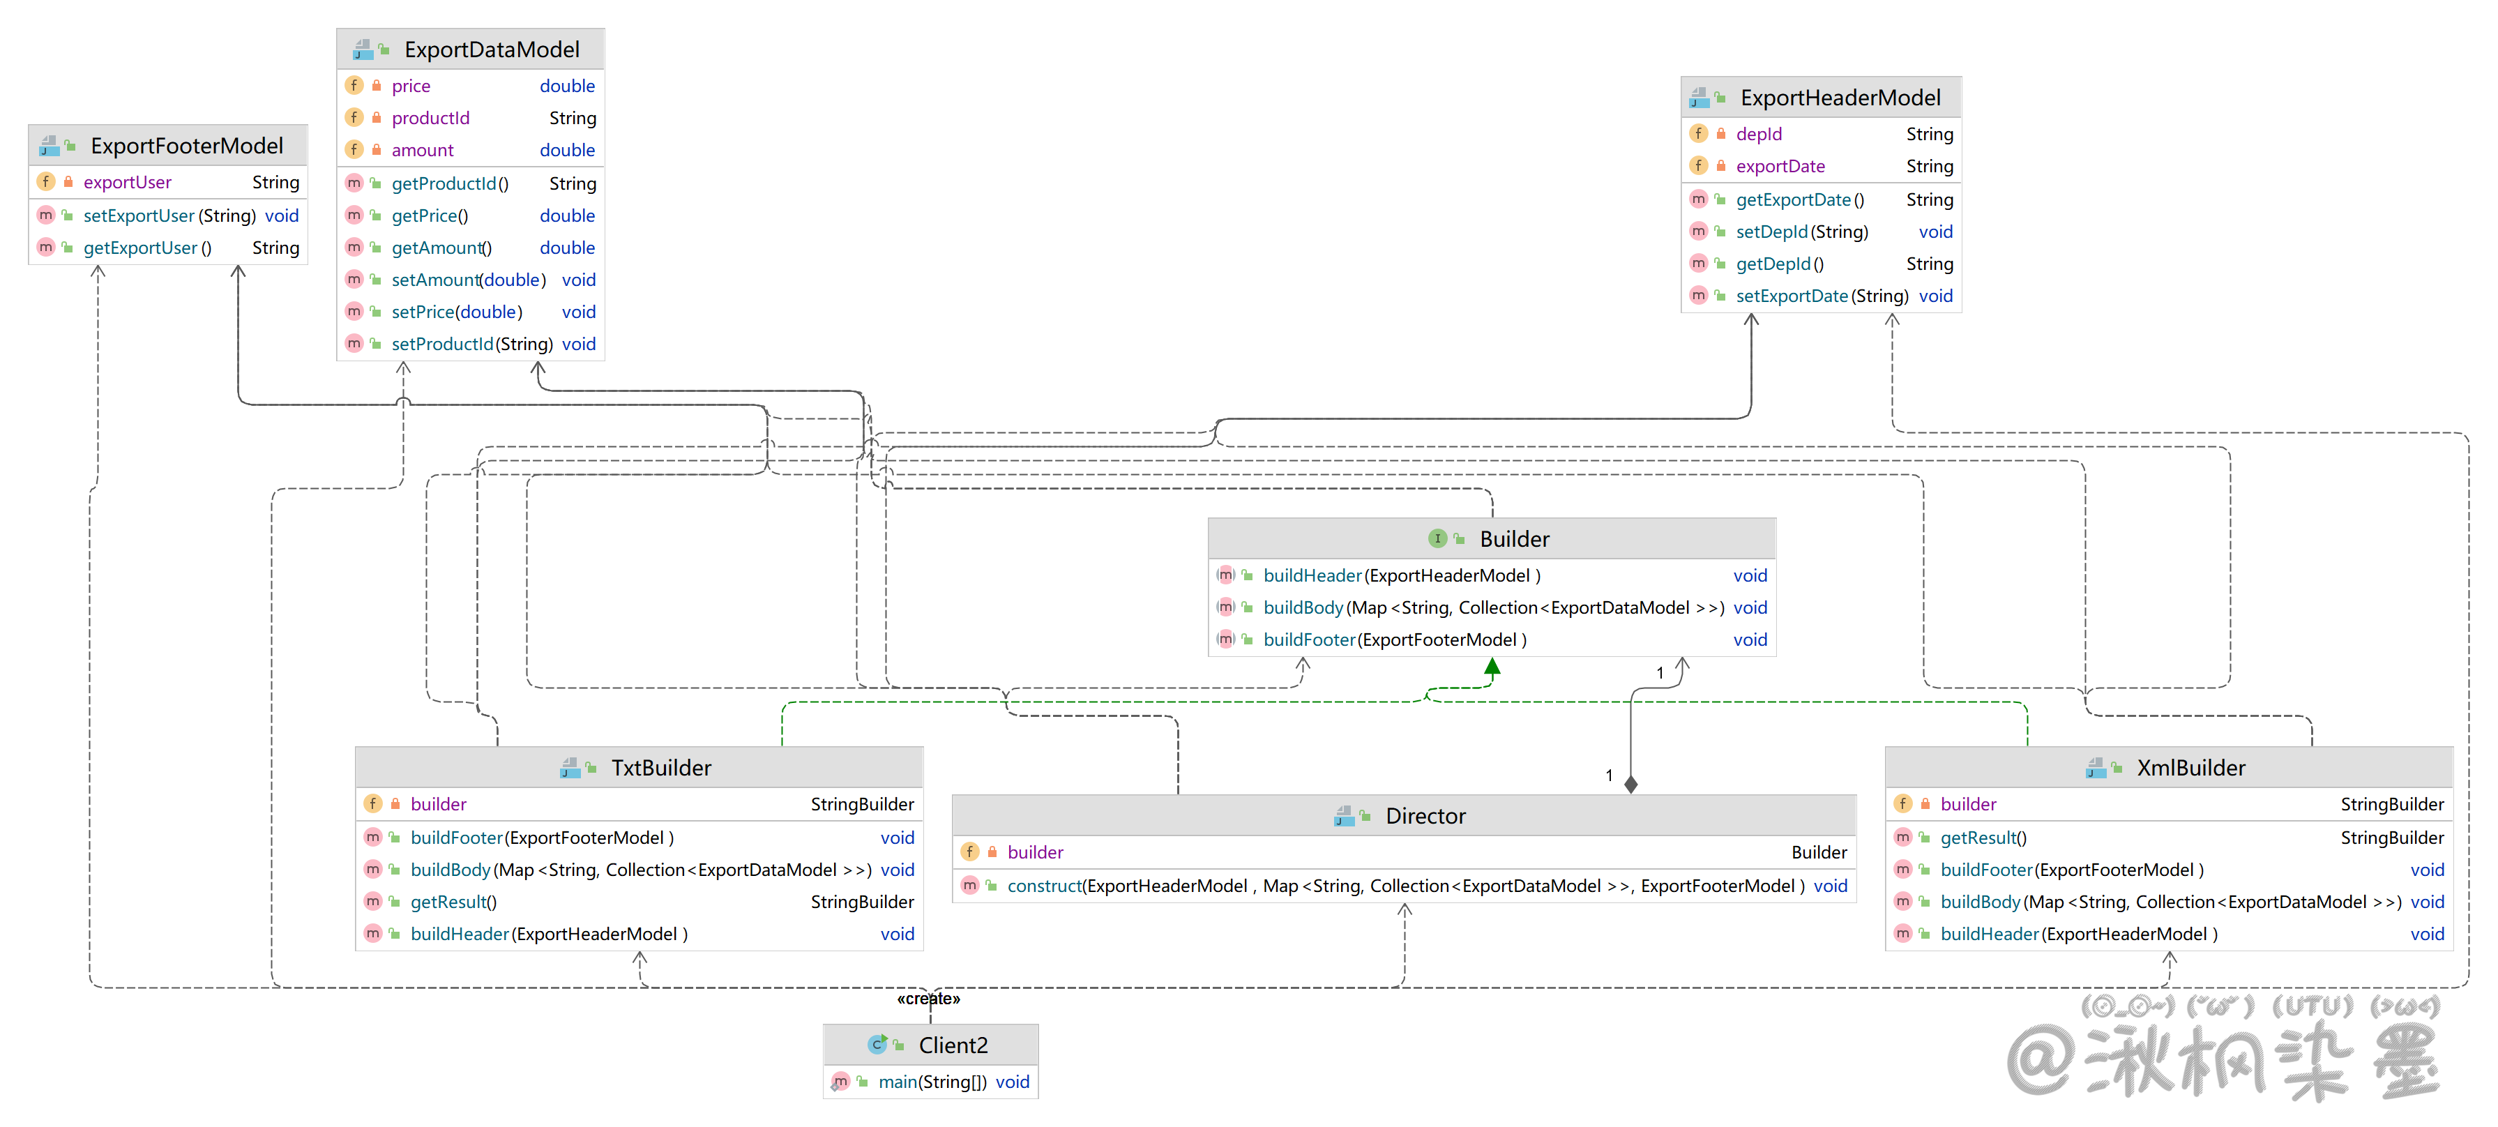Image resolution: width=2498 pixels, height=1127 pixels.
Task: Click the getResult() method in XmlBuilder
Action: 1983,837
